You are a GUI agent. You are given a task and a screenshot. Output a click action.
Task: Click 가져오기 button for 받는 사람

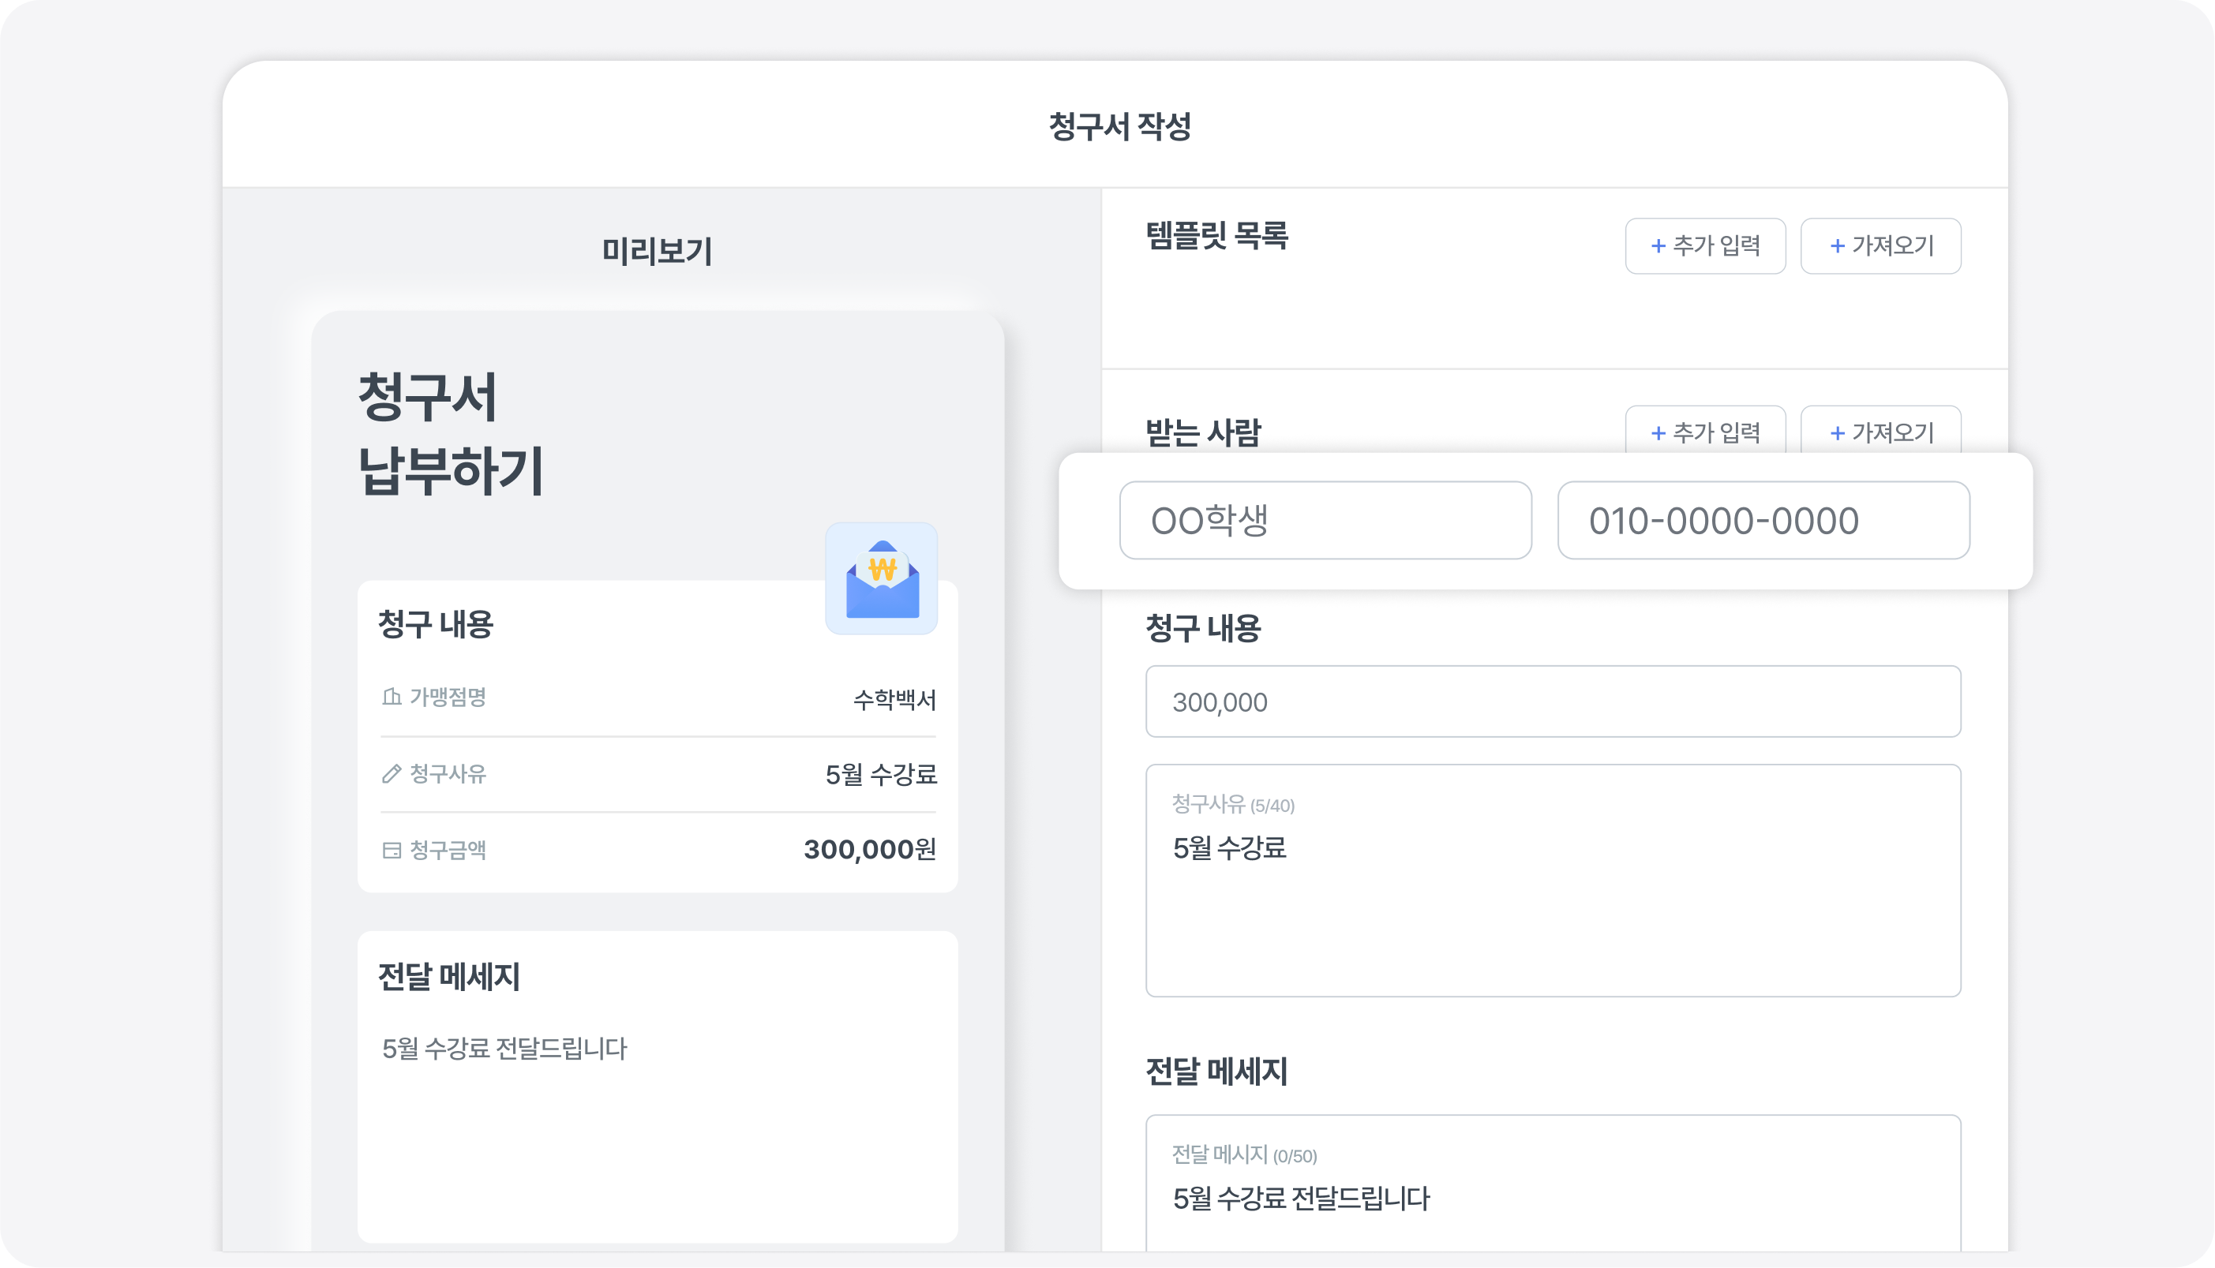[1880, 431]
